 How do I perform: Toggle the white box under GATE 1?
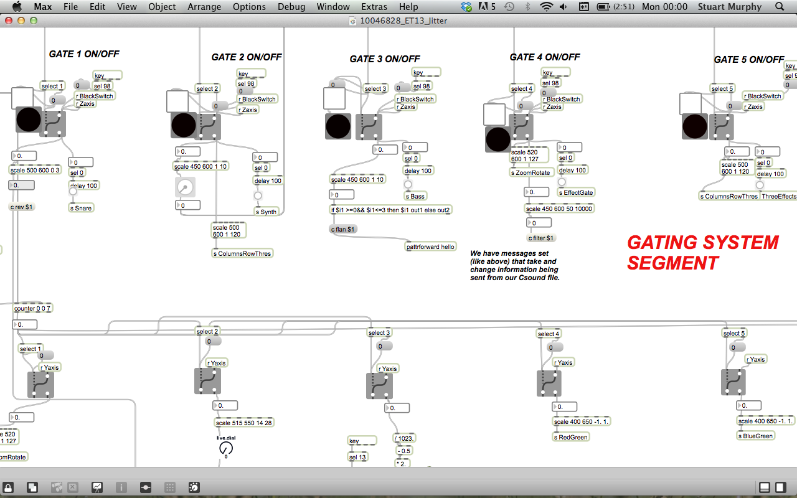pyautogui.click(x=22, y=97)
